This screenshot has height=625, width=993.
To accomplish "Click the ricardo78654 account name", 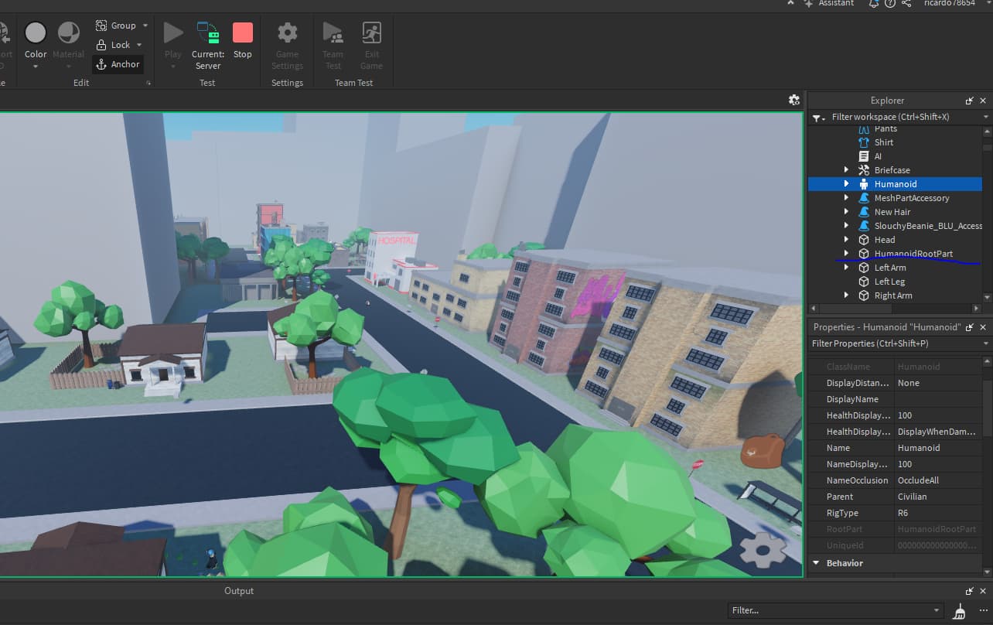I will [949, 4].
